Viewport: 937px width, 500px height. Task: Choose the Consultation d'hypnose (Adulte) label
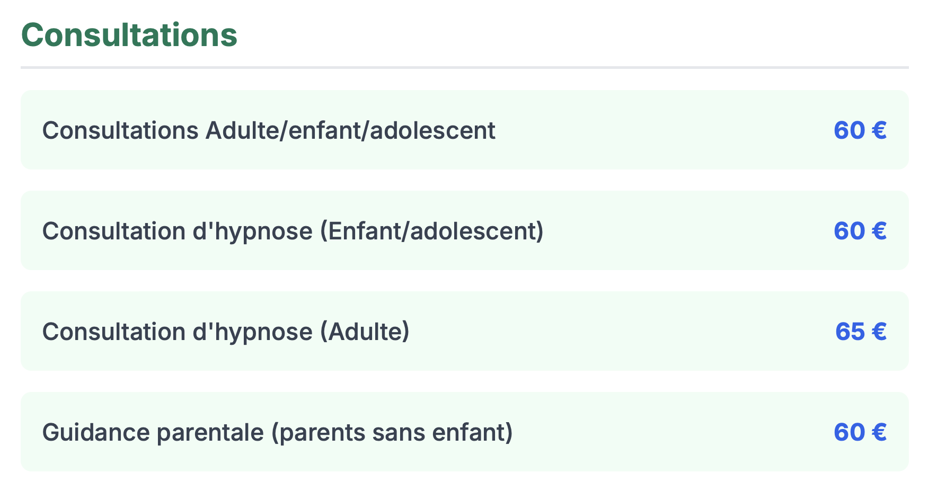click(x=226, y=332)
